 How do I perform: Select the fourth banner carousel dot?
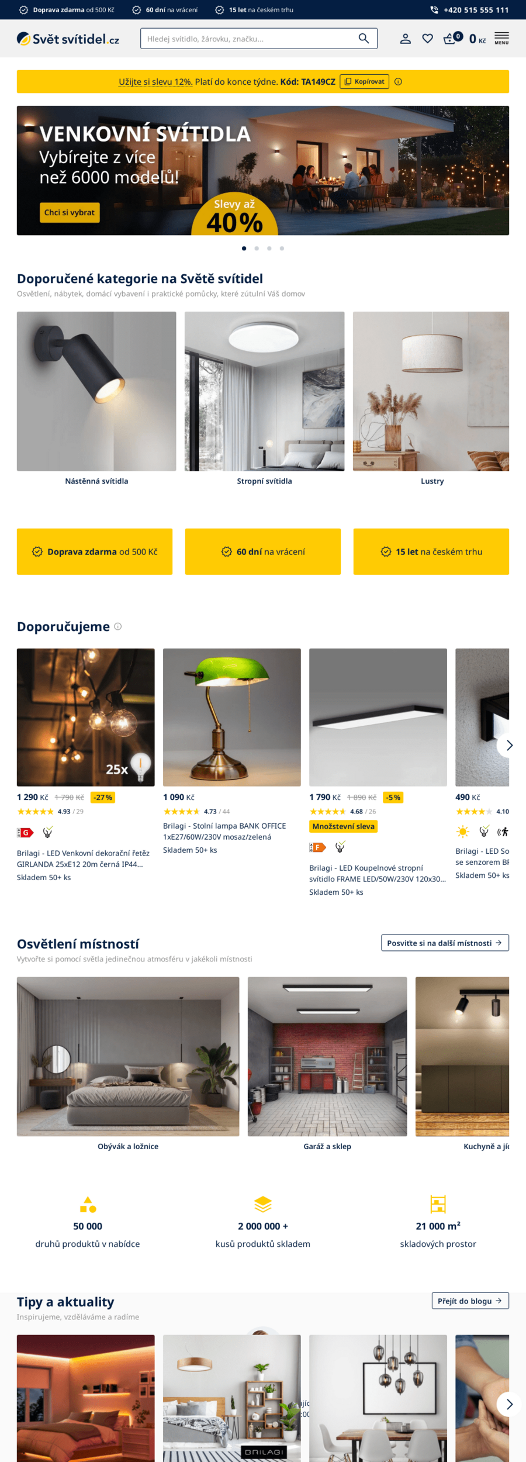(282, 249)
